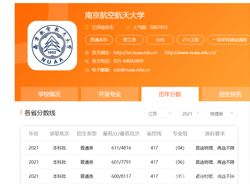Click the (04) 专业组 cell
Image resolution: width=250 pixels, height=184 pixels.
(x=180, y=148)
